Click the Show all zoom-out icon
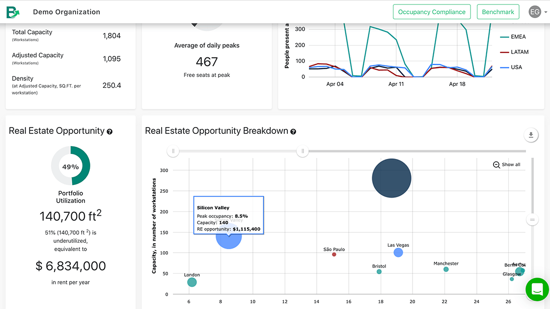 point(496,165)
